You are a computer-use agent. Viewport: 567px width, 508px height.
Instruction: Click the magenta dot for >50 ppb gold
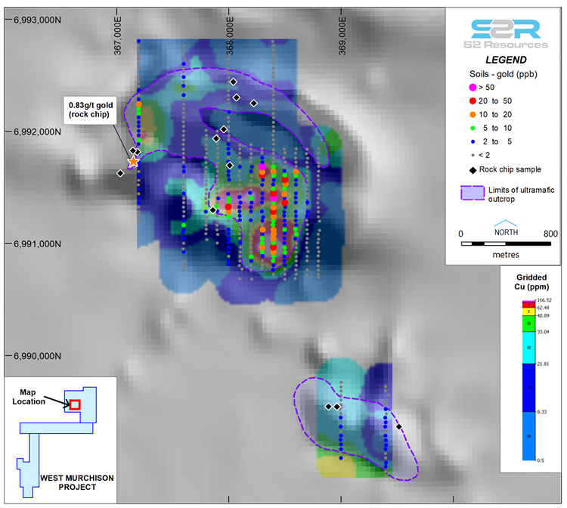(x=472, y=88)
